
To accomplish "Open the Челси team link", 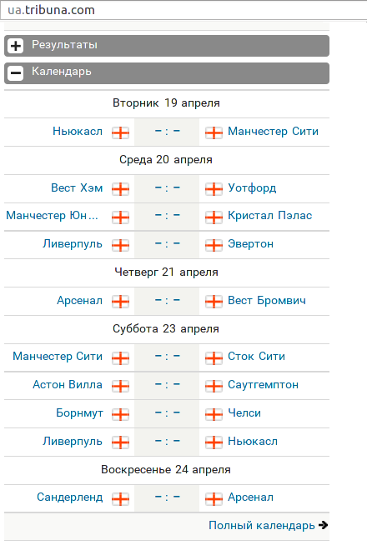I will tap(244, 413).
